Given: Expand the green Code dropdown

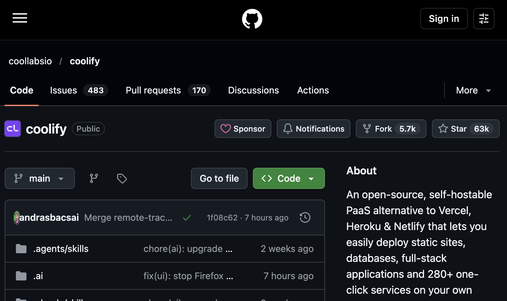Looking at the screenshot, I should [x=289, y=178].
